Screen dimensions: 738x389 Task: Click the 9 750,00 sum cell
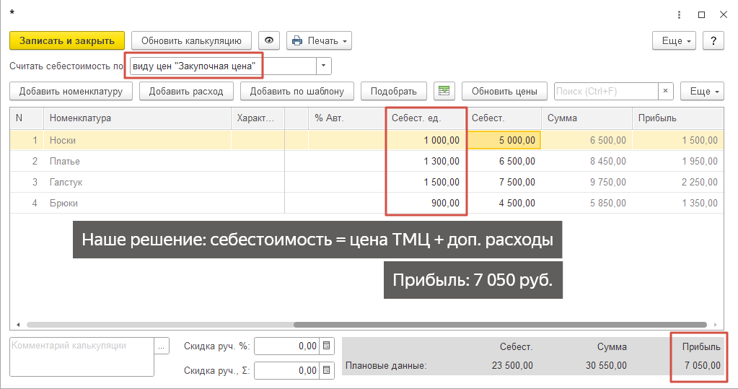coord(587,183)
